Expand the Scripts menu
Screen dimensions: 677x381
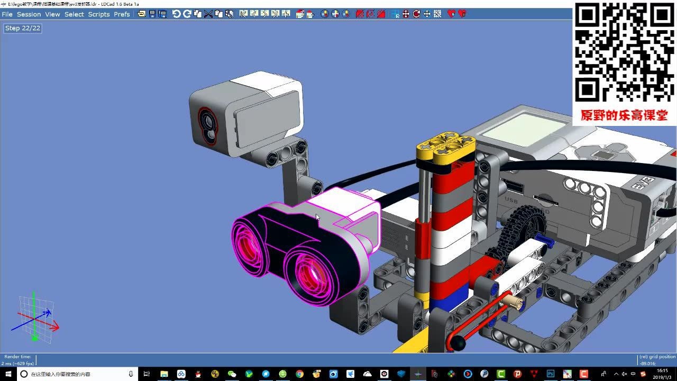tap(98, 14)
